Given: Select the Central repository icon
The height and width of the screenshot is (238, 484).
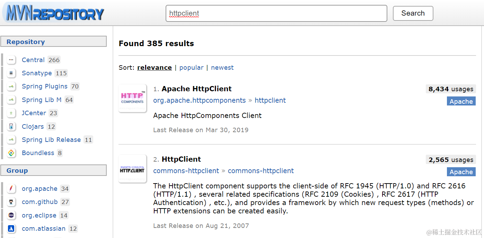Looking at the screenshot, I should (11, 60).
